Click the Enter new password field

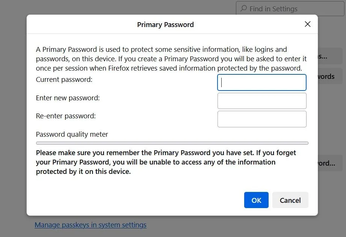[261, 101]
